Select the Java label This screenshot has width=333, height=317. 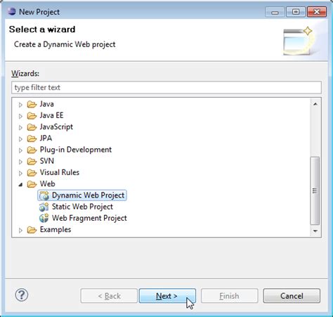tap(46, 104)
